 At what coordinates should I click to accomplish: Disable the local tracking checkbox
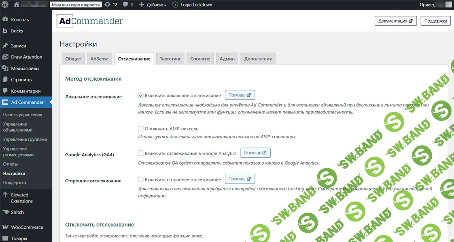click(141, 96)
